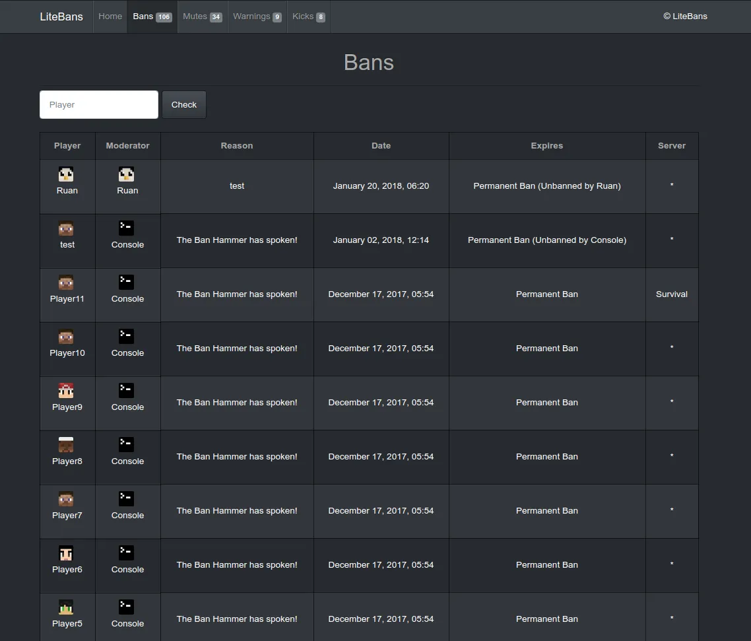The height and width of the screenshot is (641, 751).
Task: Open the Home tab in navbar
Action: click(110, 17)
